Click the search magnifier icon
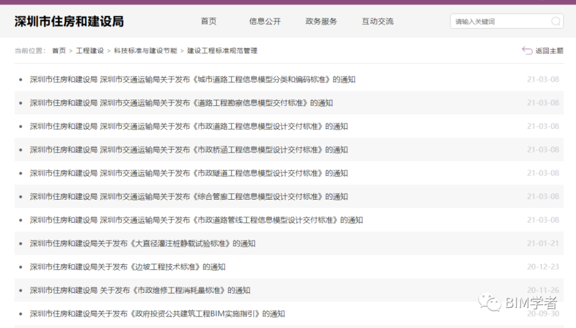Viewport: 576px width, 328px height. click(x=556, y=21)
